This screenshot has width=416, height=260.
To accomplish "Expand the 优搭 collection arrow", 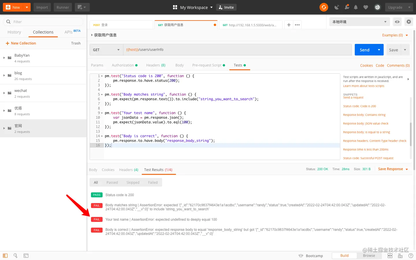I will point(4,111).
